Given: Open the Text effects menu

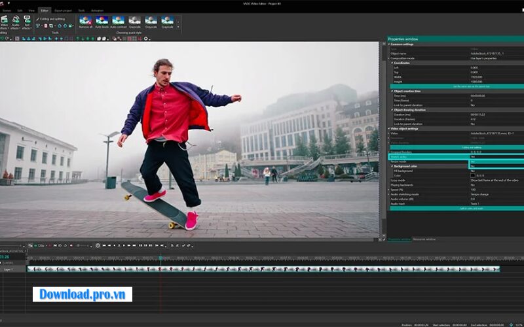Looking at the screenshot, I should [27, 22].
